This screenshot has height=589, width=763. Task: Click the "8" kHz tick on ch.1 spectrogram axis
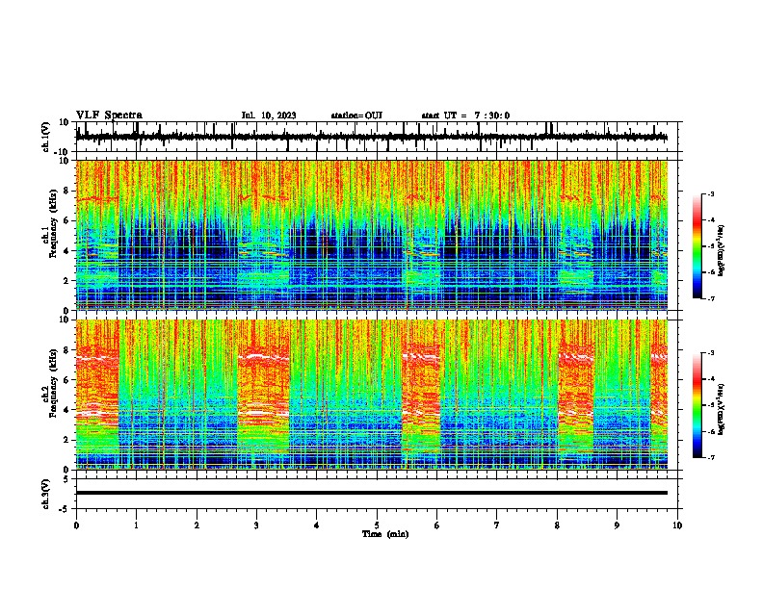click(66, 191)
